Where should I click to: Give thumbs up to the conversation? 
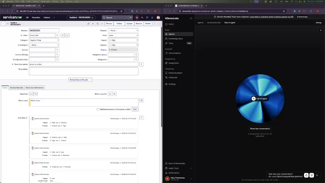tap(306, 175)
